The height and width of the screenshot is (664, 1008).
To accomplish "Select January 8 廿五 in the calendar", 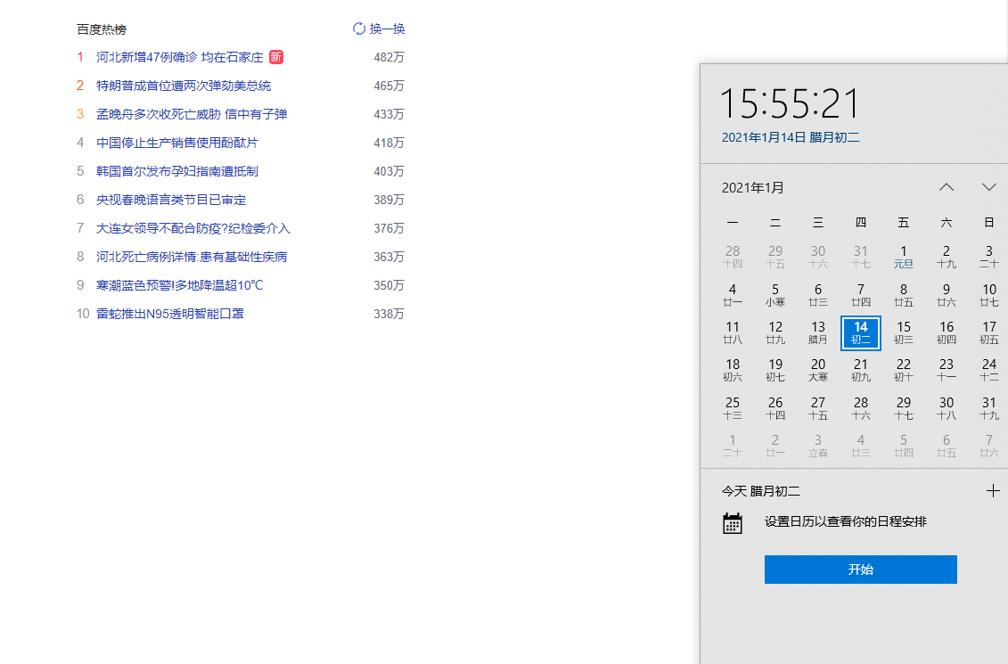I will (903, 295).
